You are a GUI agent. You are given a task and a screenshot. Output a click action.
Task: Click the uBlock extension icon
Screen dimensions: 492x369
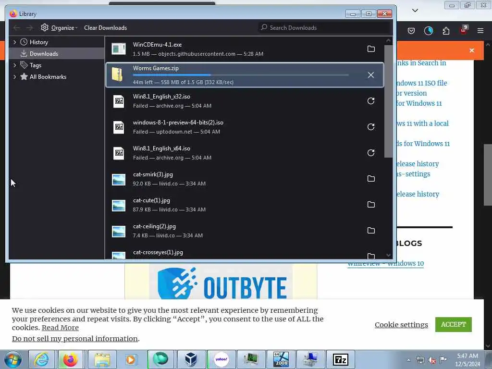pos(464,30)
